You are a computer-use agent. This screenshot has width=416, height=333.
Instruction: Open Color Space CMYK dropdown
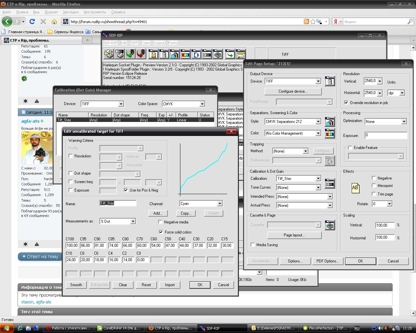[x=202, y=104]
